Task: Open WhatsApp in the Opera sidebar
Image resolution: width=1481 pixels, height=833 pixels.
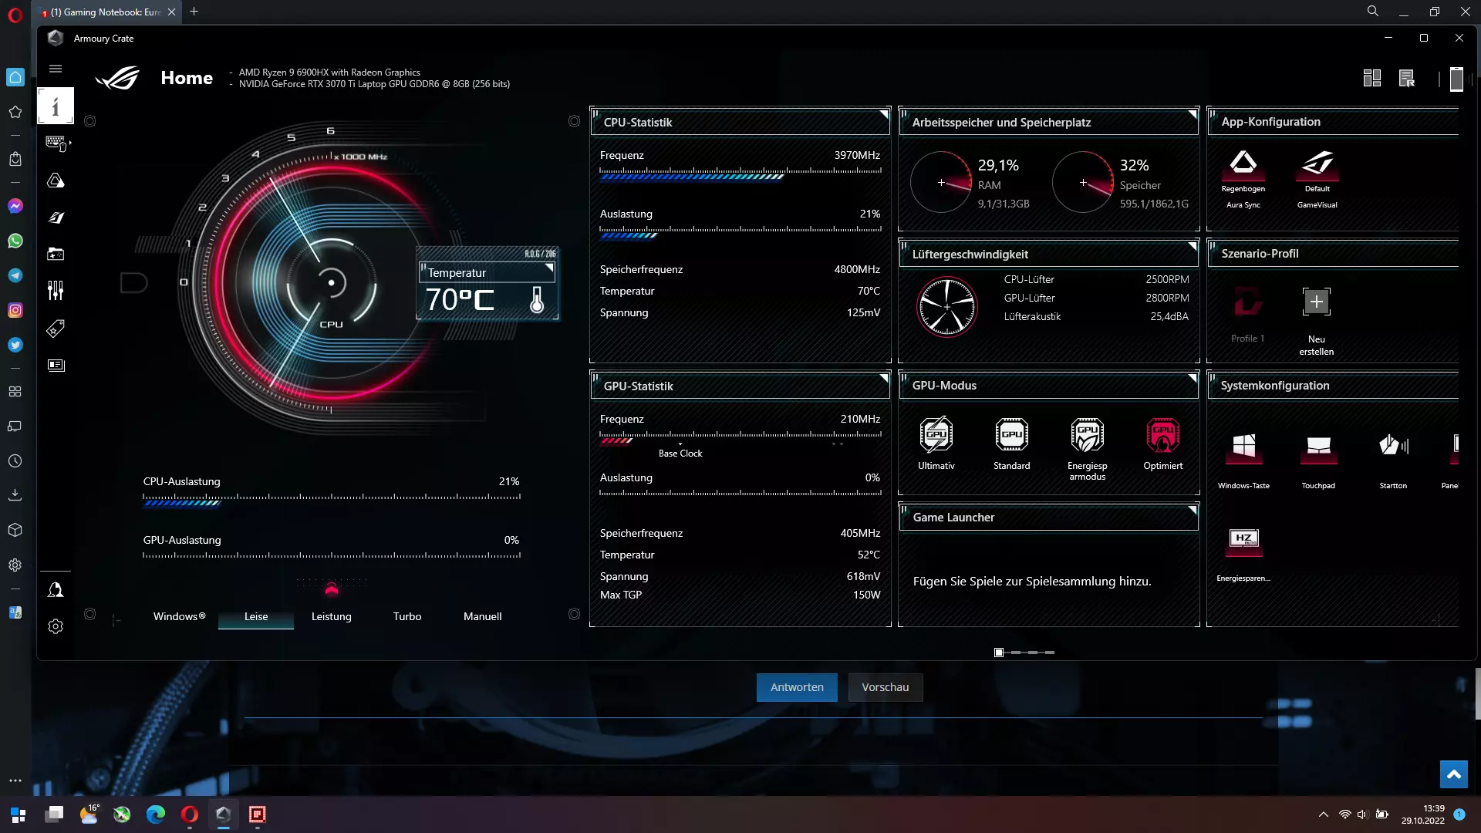Action: pos(15,241)
